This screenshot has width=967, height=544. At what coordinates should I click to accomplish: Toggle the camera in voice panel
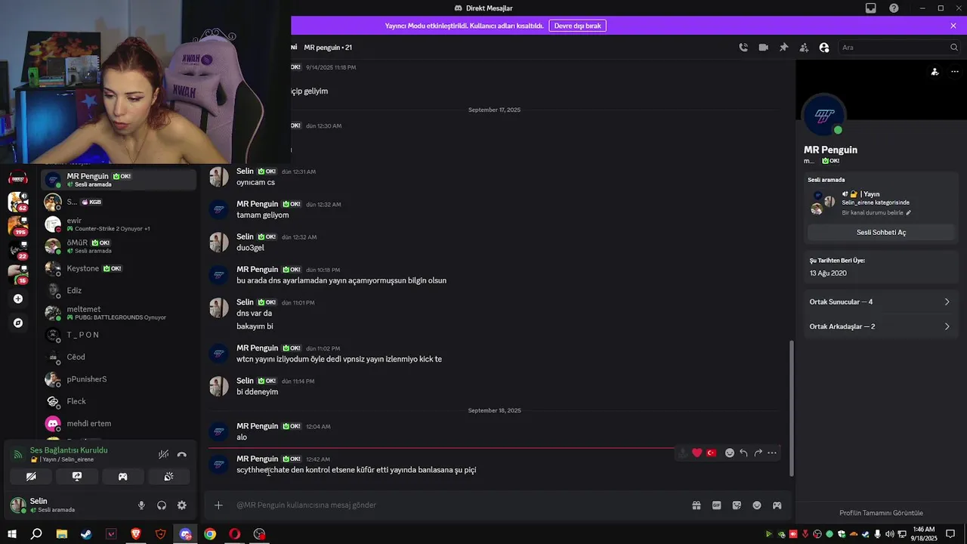coord(31,477)
